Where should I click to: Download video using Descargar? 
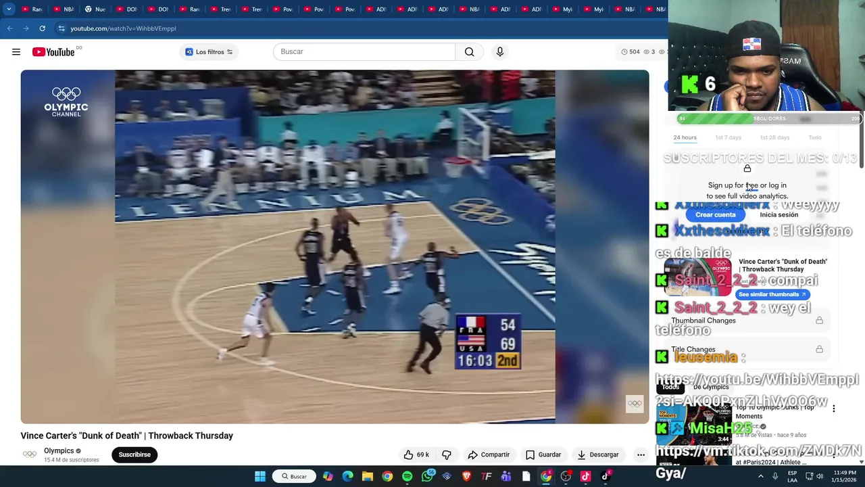click(598, 455)
